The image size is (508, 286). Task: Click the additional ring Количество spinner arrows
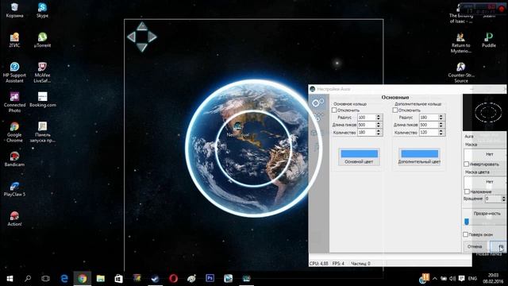click(x=441, y=133)
